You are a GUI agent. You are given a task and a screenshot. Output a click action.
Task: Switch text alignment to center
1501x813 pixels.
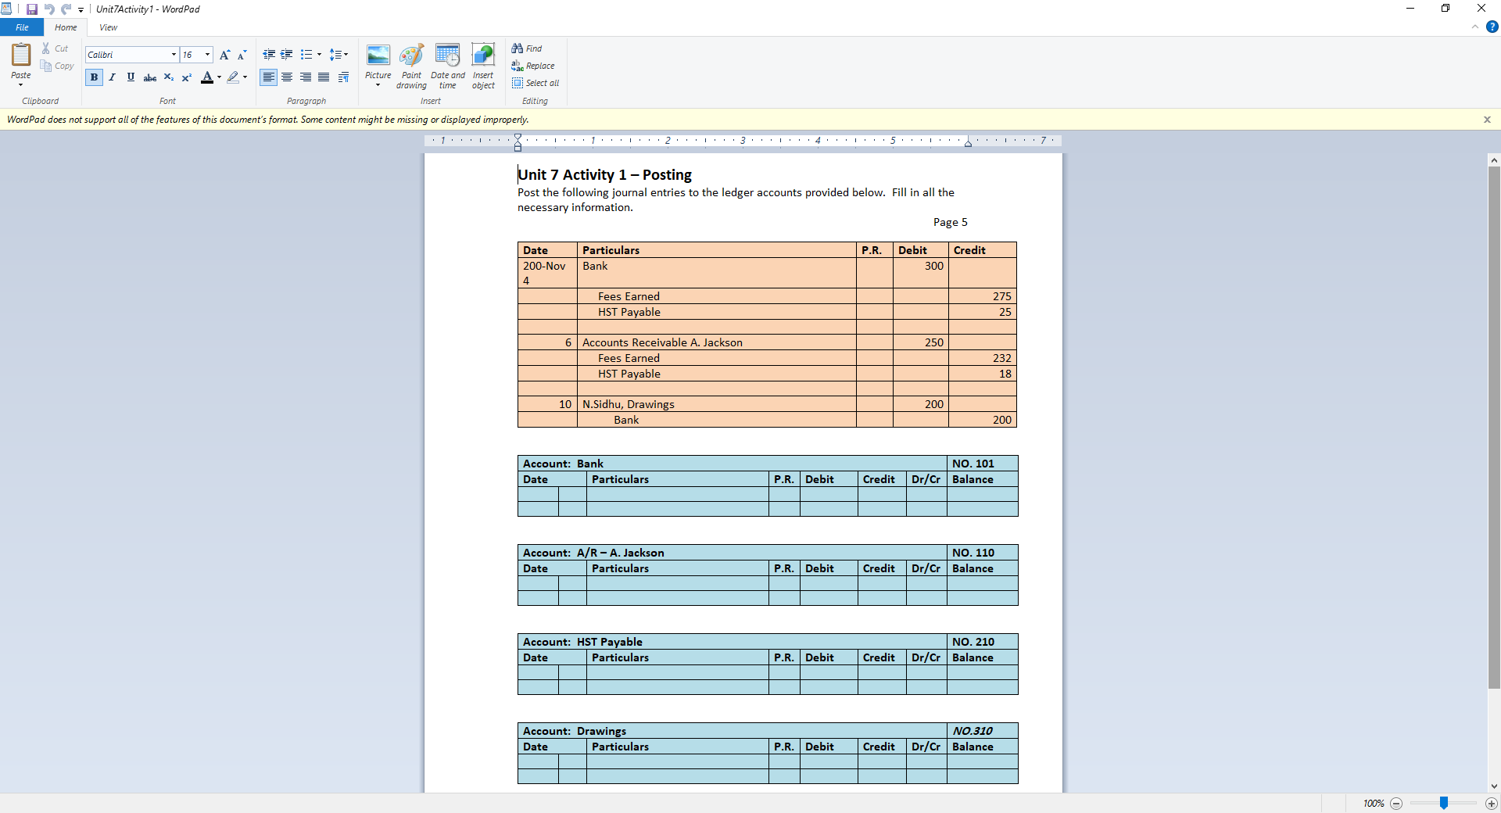click(287, 77)
